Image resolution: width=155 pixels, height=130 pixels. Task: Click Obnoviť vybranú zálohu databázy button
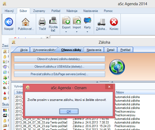pos(60,59)
